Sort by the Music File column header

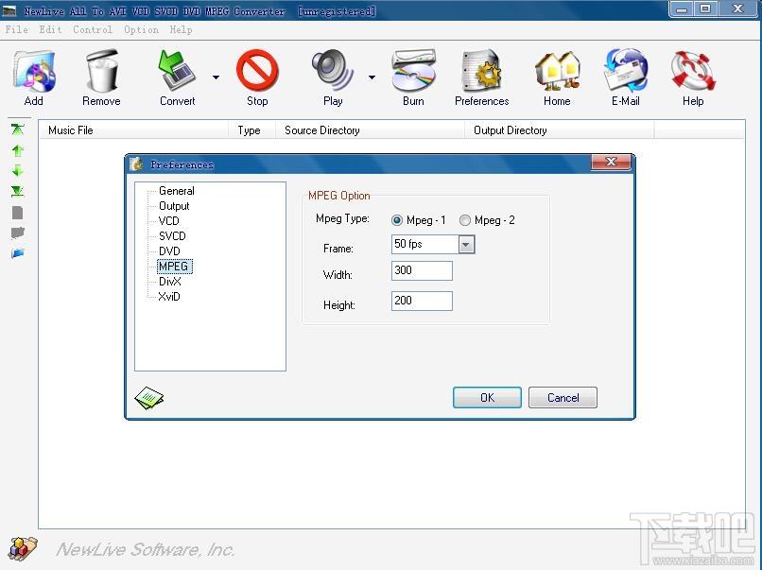tap(133, 130)
